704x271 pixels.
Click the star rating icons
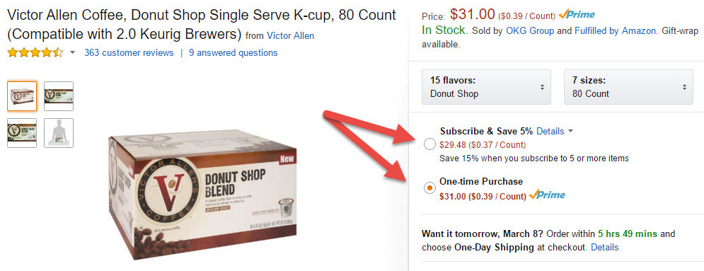35,53
